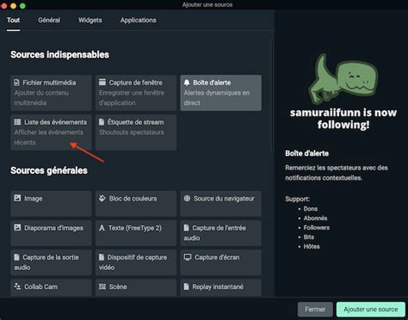Open the Applications tab
The width and height of the screenshot is (408, 320).
pyautogui.click(x=139, y=20)
